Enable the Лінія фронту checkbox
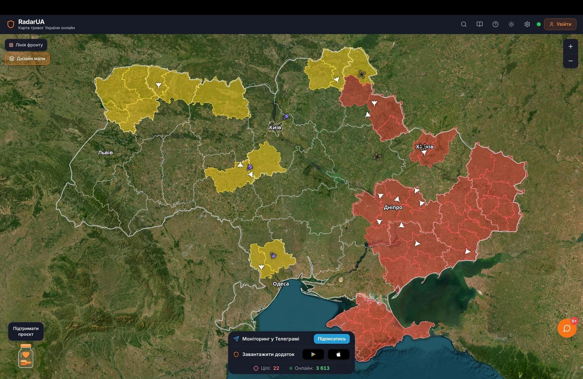Viewport: 583px width, 379px height. [x=11, y=45]
